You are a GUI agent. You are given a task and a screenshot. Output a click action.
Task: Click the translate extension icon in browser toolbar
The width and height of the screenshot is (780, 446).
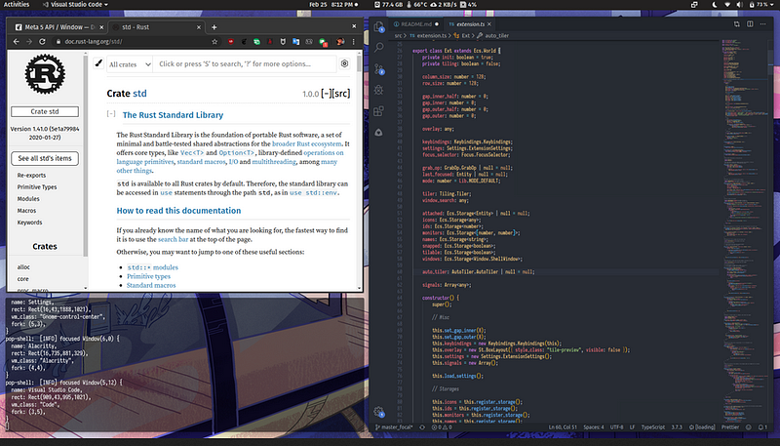(x=296, y=42)
